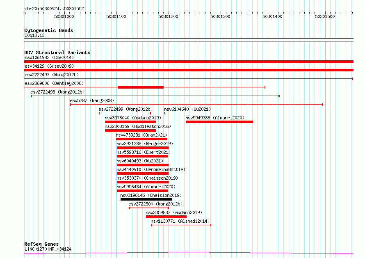Click the 20q13.13 cytogenetic band label

coord(34,35)
